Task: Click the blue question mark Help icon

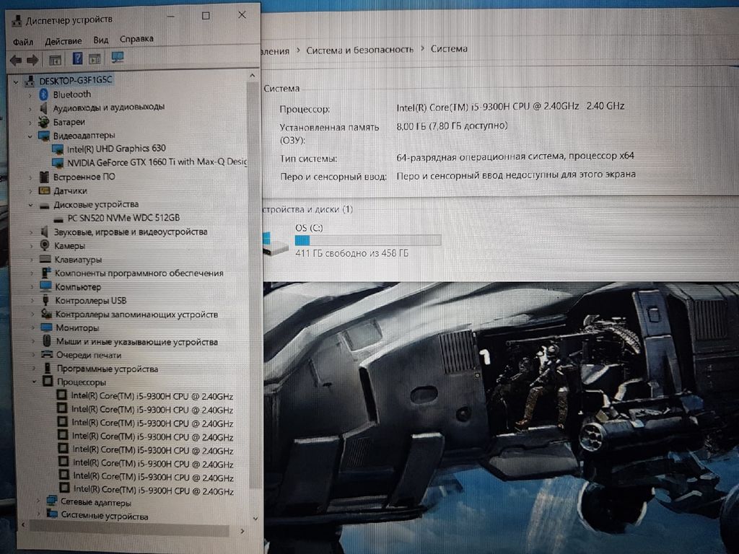Action: (x=77, y=58)
